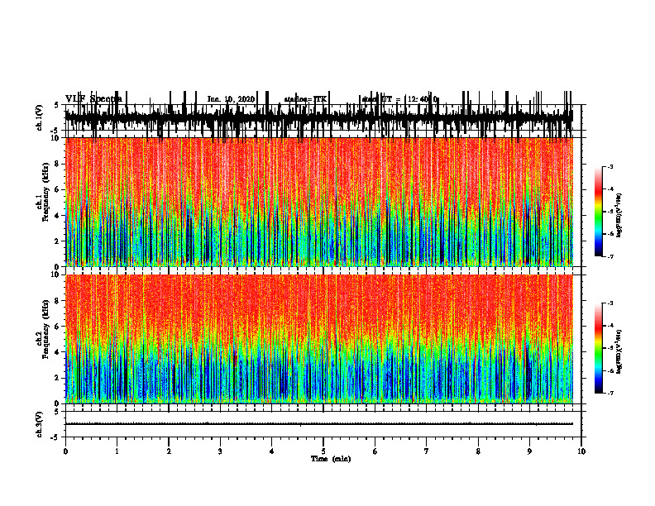Click time axis tick label '9'
This screenshot has width=655, height=506.
pyautogui.click(x=529, y=451)
